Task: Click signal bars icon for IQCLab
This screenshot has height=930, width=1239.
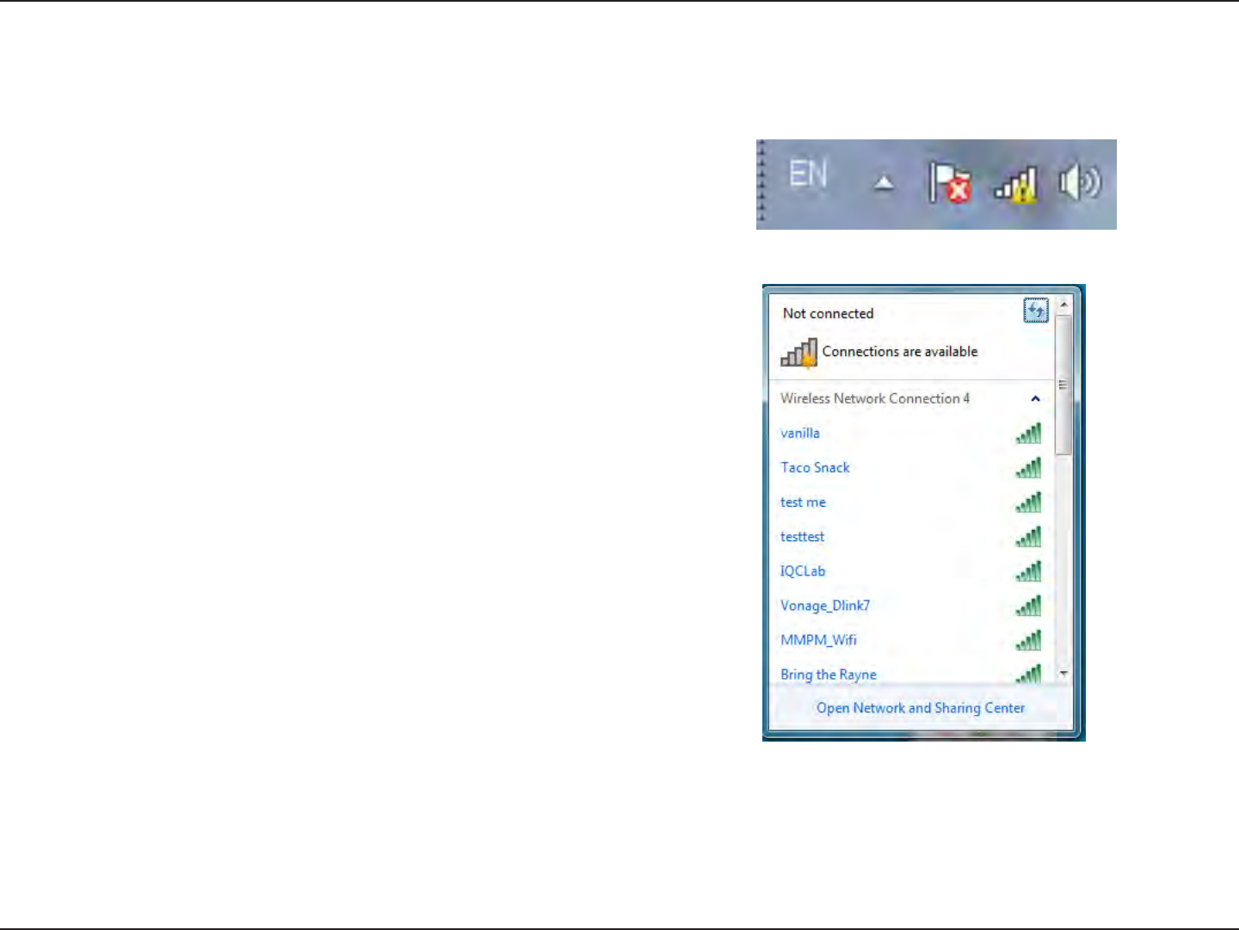Action: (1028, 570)
